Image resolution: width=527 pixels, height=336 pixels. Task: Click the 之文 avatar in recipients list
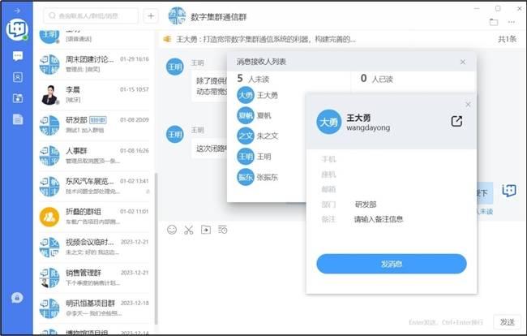click(246, 136)
